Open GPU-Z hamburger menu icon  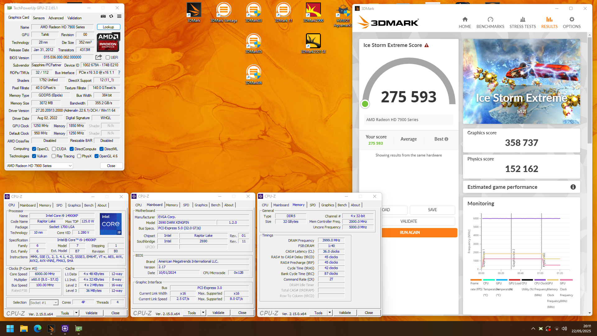coord(119,16)
